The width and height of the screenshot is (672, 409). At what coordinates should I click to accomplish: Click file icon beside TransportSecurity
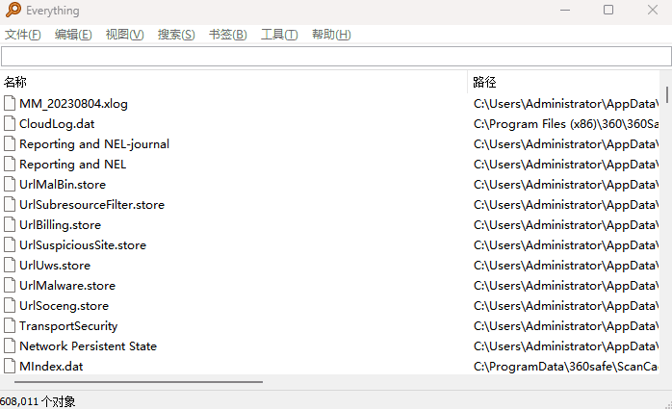(x=10, y=326)
